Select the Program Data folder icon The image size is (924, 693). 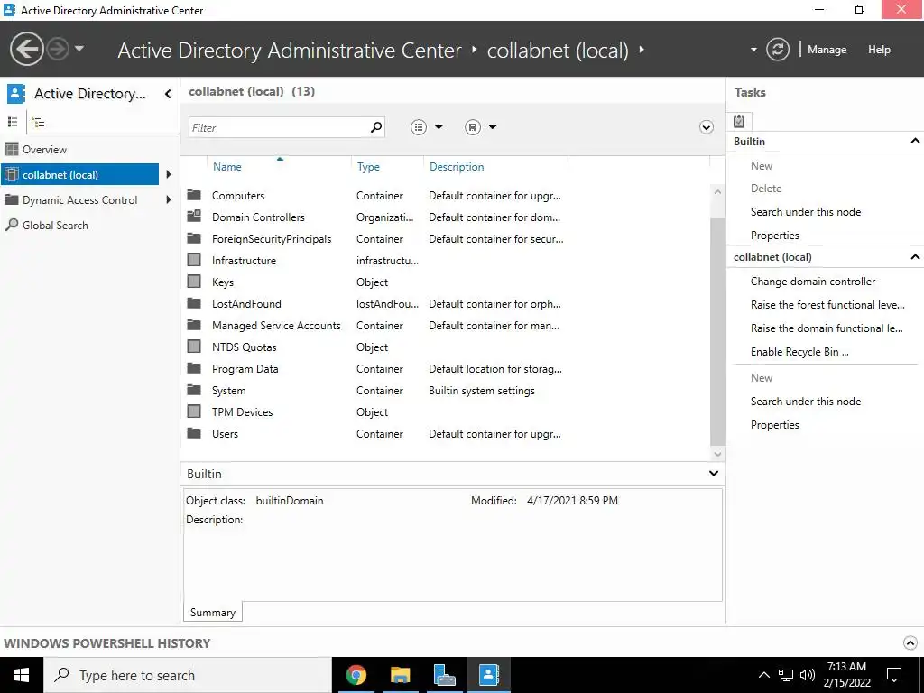pyautogui.click(x=194, y=368)
